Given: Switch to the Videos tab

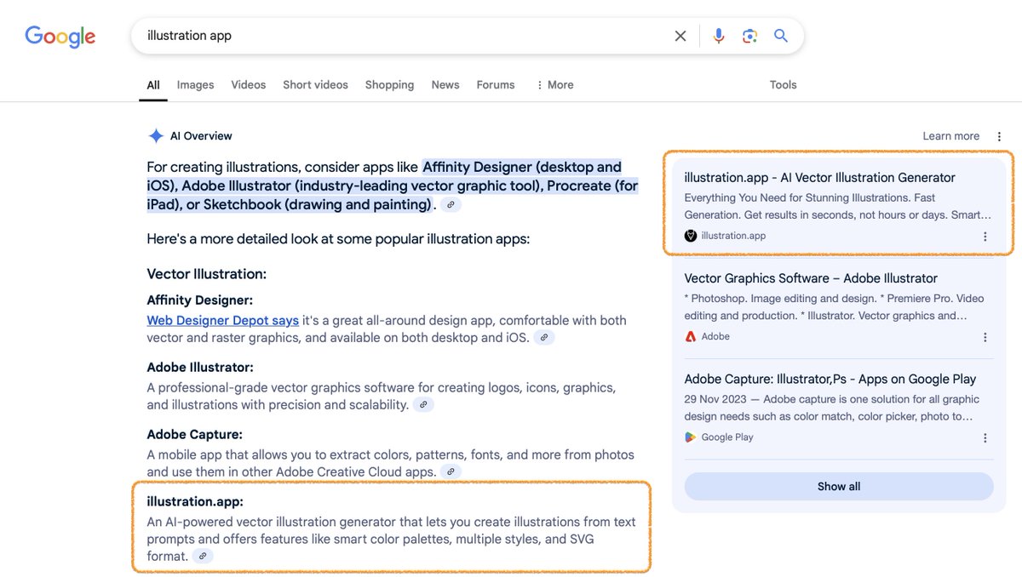Looking at the screenshot, I should (249, 85).
